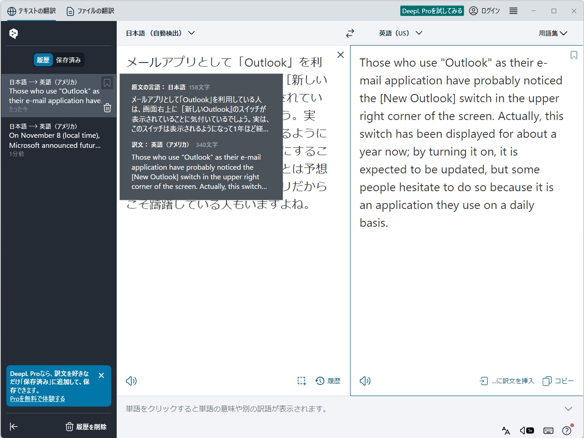Bookmark the current translation
Image resolution: width=584 pixels, height=438 pixels.
[574, 55]
